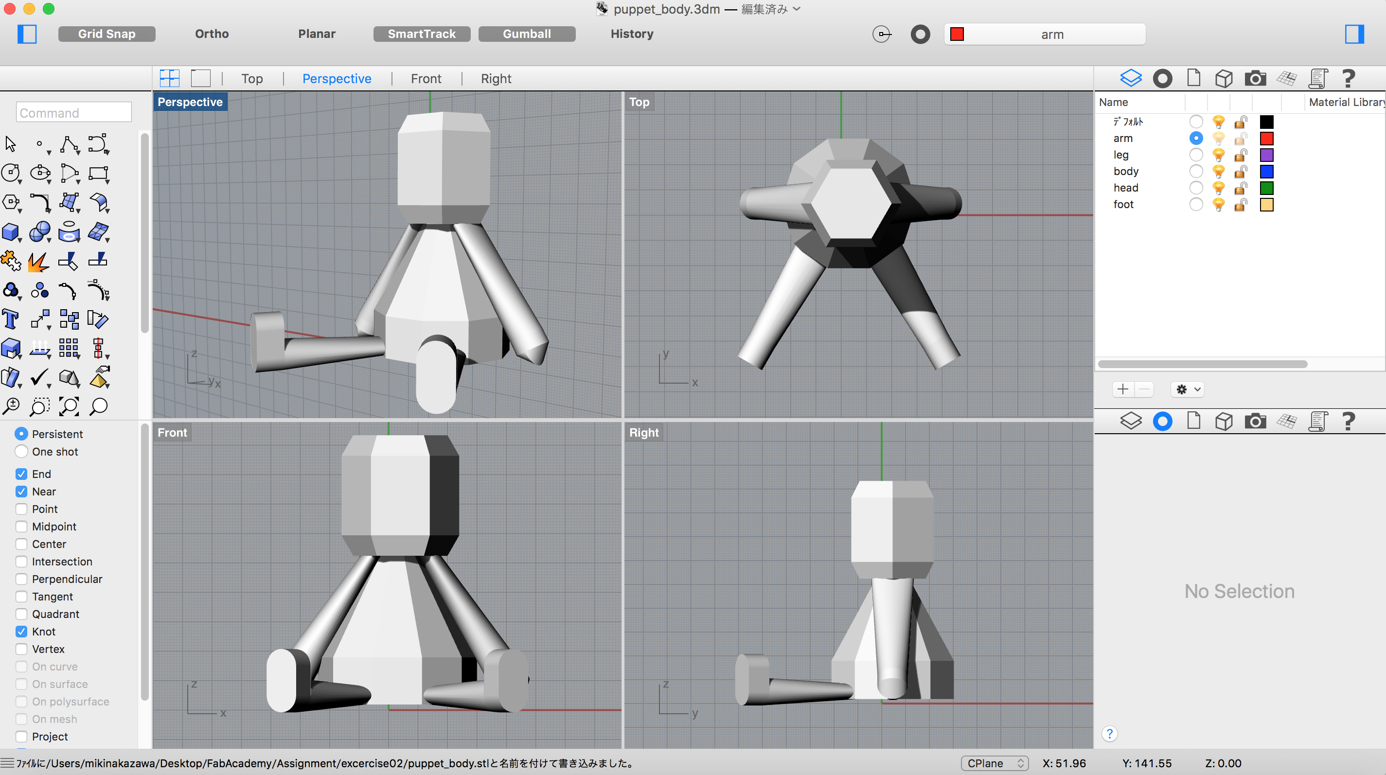This screenshot has width=1386, height=775.
Task: Click the layers panel horizontal scrollbar
Action: [1203, 364]
